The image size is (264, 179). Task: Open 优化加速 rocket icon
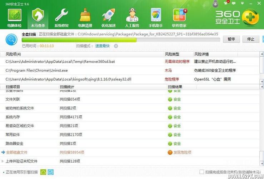coord(109,15)
